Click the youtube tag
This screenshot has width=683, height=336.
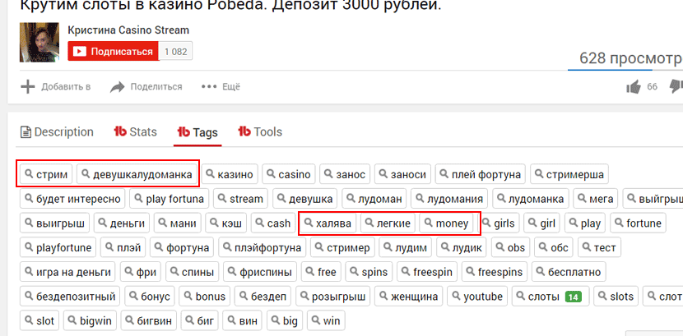[x=477, y=296]
